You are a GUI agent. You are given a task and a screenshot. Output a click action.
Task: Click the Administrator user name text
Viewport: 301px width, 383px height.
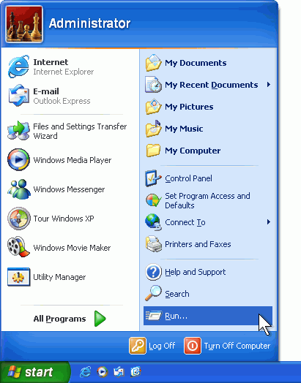click(x=89, y=23)
